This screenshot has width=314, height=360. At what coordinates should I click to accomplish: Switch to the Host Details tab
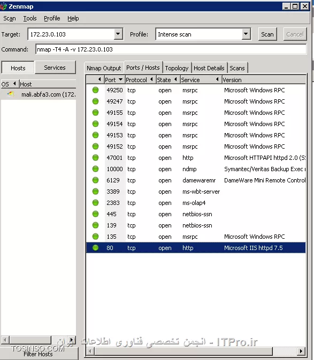(209, 68)
